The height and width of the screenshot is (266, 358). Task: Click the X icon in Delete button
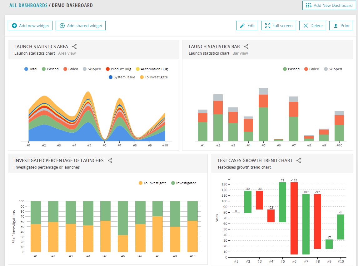pos(306,26)
